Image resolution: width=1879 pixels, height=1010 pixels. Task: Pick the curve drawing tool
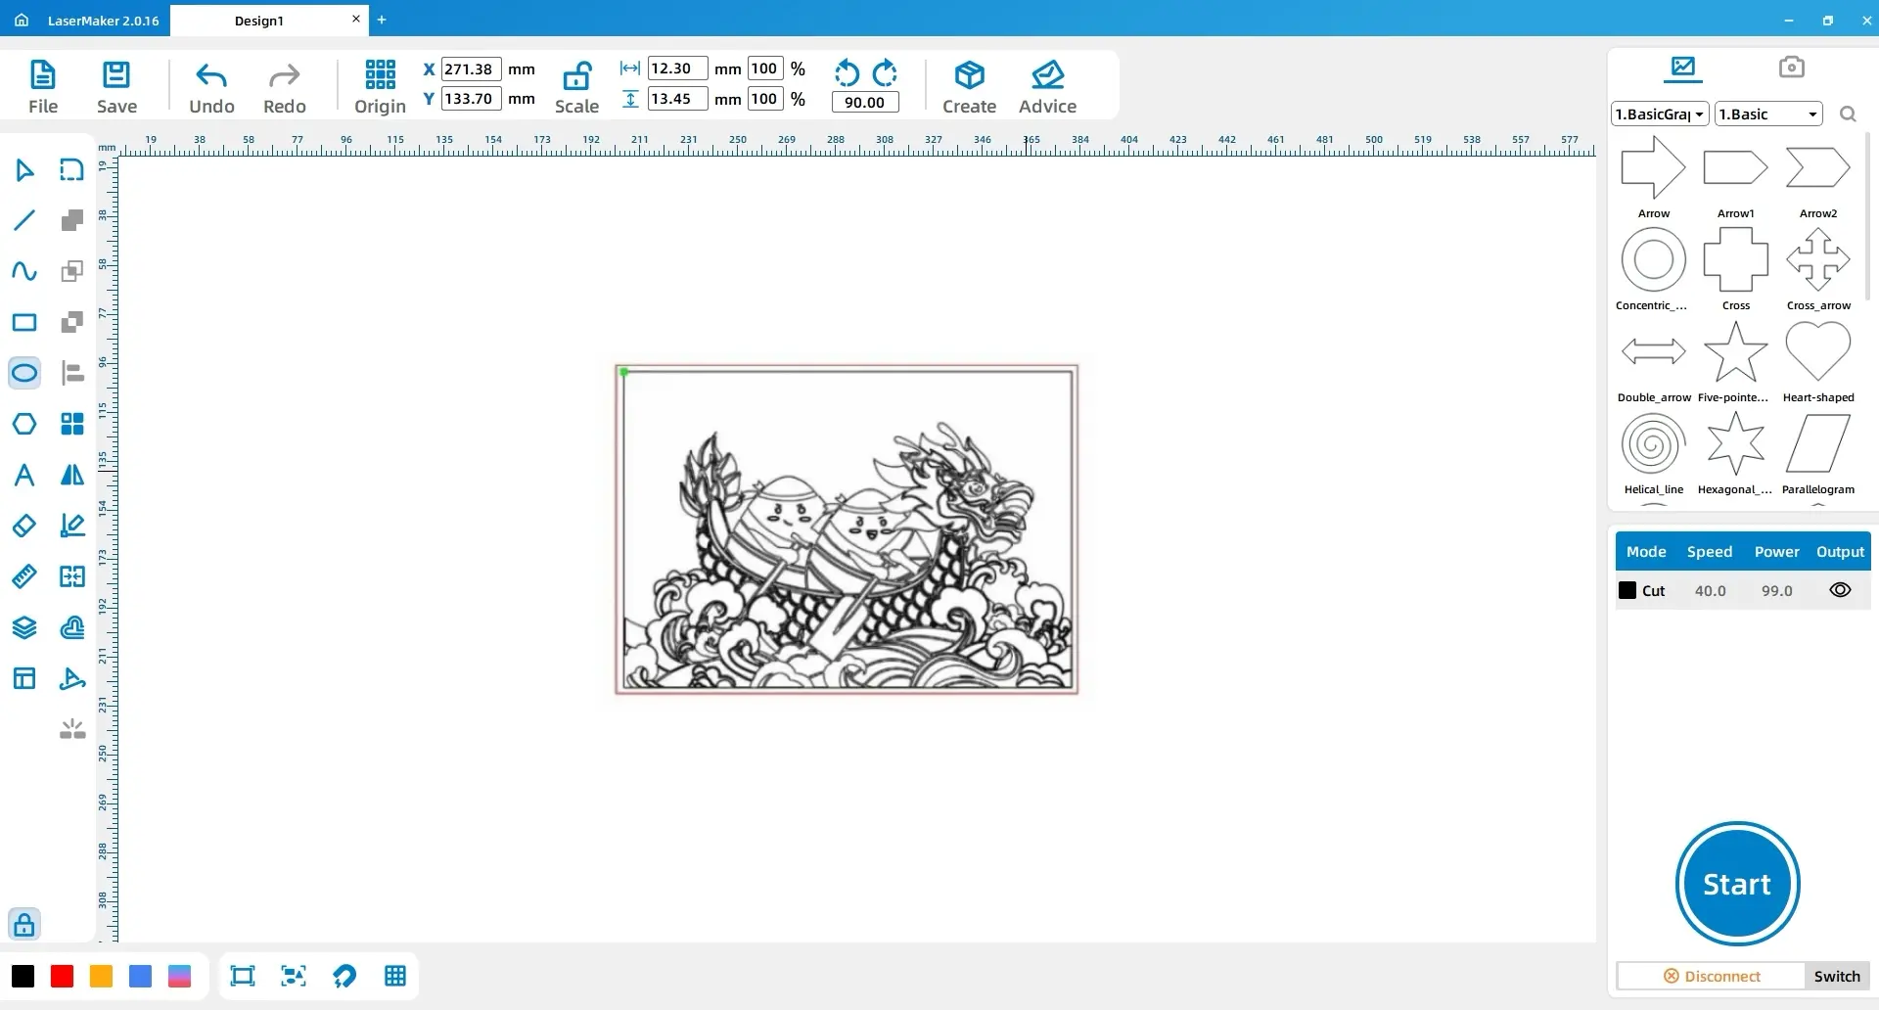pos(24,271)
